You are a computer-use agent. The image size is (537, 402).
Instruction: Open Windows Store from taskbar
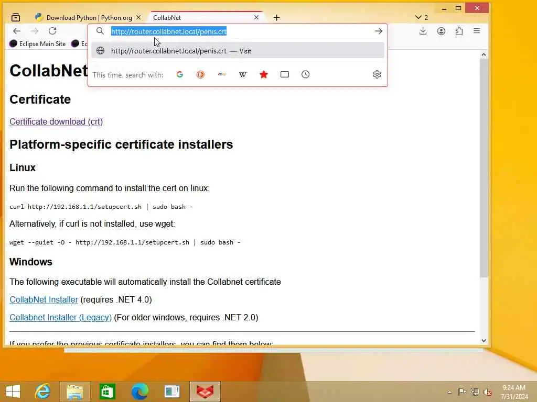107,392
